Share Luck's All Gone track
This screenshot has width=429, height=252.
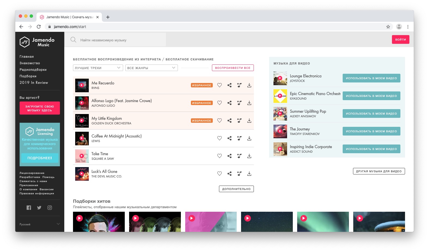tap(229, 174)
